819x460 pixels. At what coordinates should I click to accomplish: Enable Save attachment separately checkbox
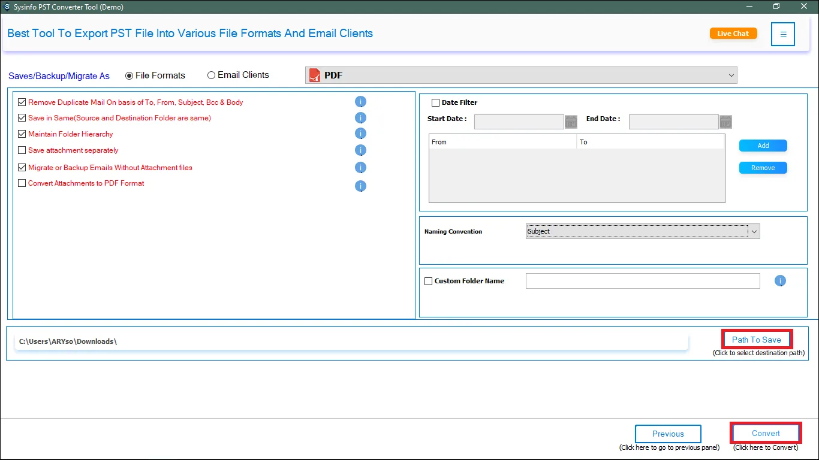tap(22, 150)
